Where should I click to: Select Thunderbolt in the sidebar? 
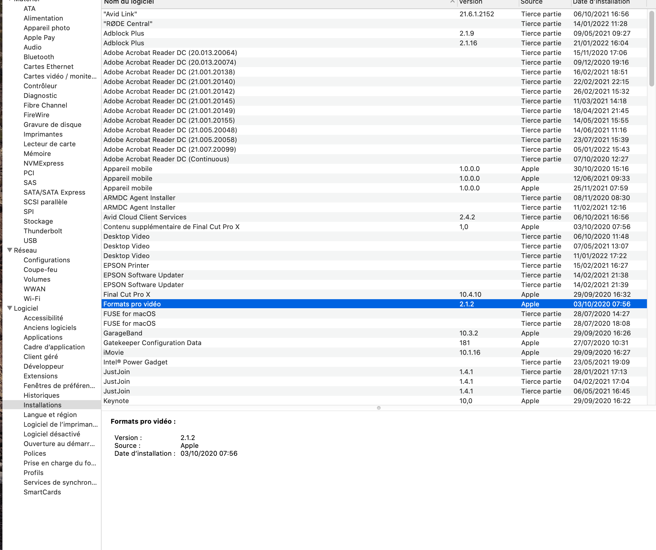click(43, 231)
